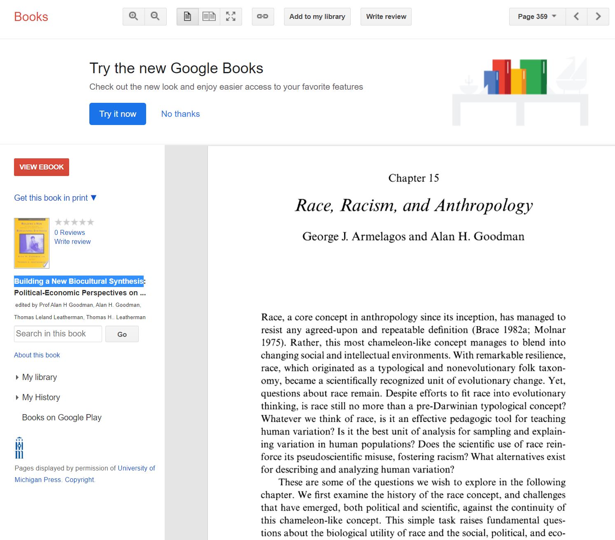Expand the My History section

(x=41, y=397)
